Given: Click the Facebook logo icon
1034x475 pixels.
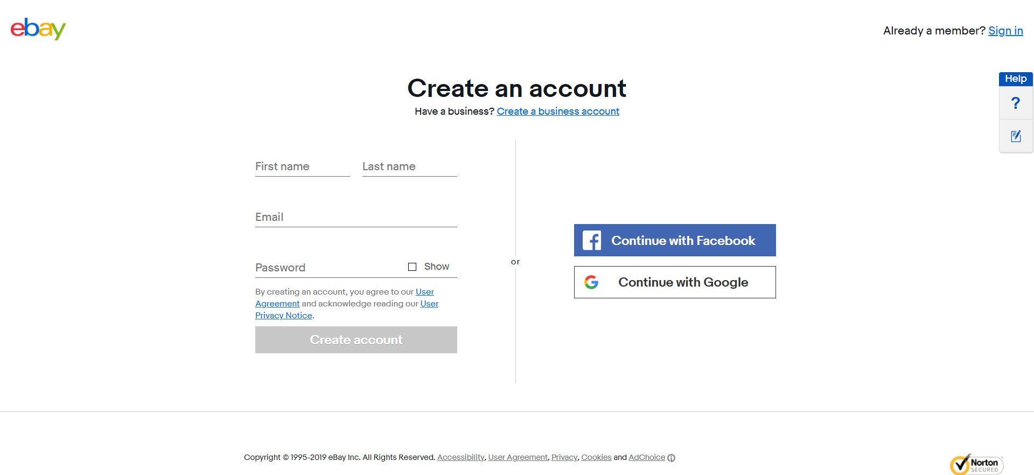Looking at the screenshot, I should tap(592, 240).
